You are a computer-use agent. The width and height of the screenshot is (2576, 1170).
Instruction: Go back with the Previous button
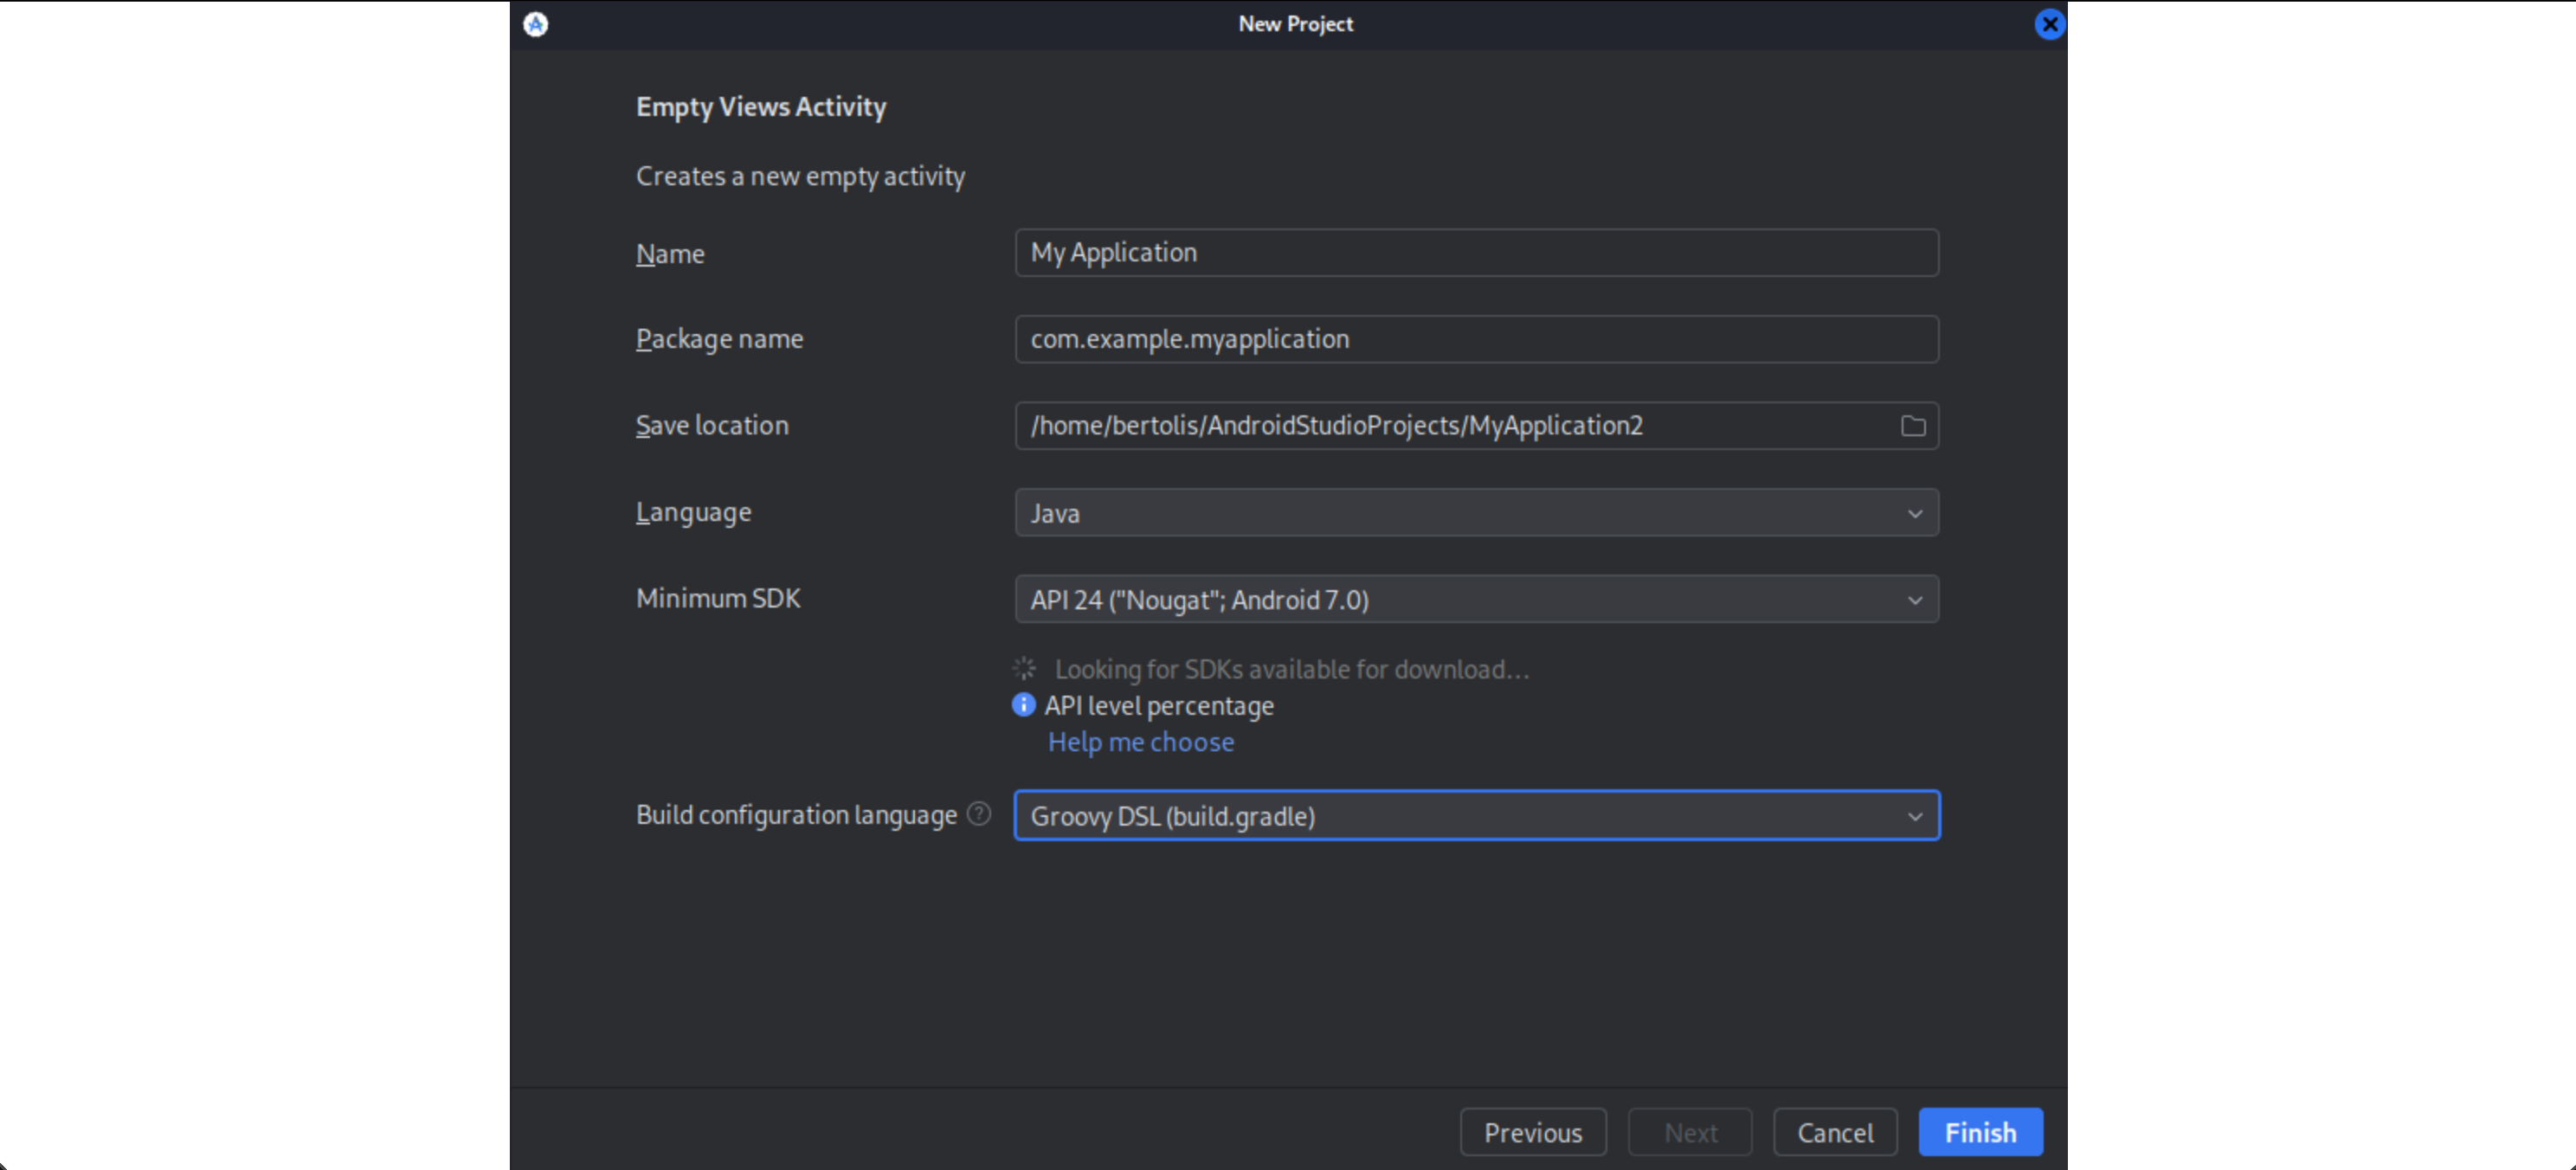(x=1533, y=1132)
